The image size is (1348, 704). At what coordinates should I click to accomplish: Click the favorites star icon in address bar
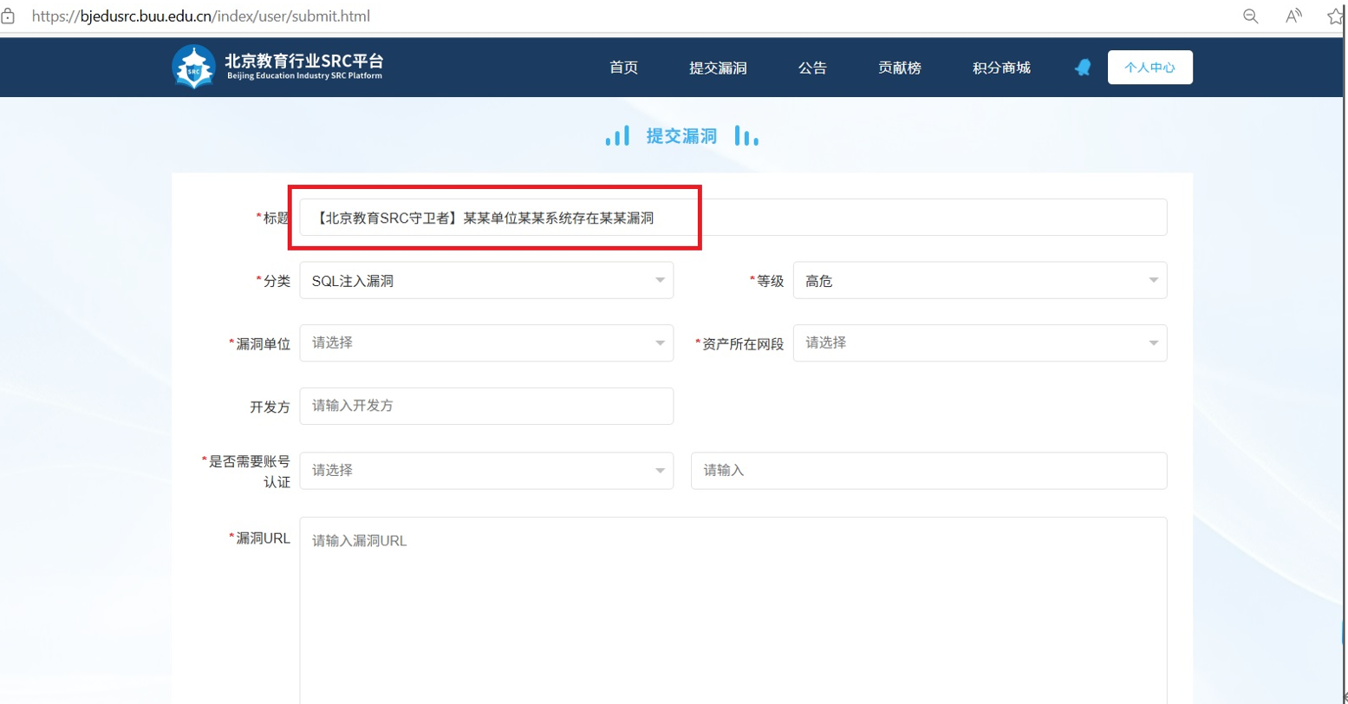click(1336, 16)
